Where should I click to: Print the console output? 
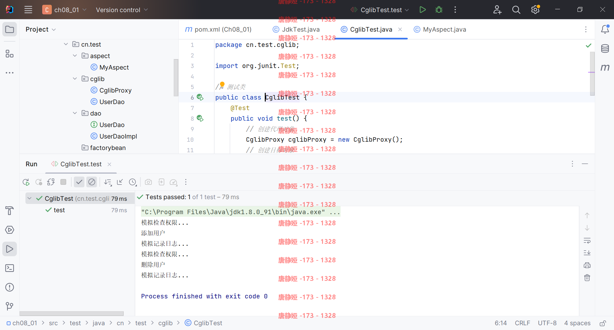point(587,265)
